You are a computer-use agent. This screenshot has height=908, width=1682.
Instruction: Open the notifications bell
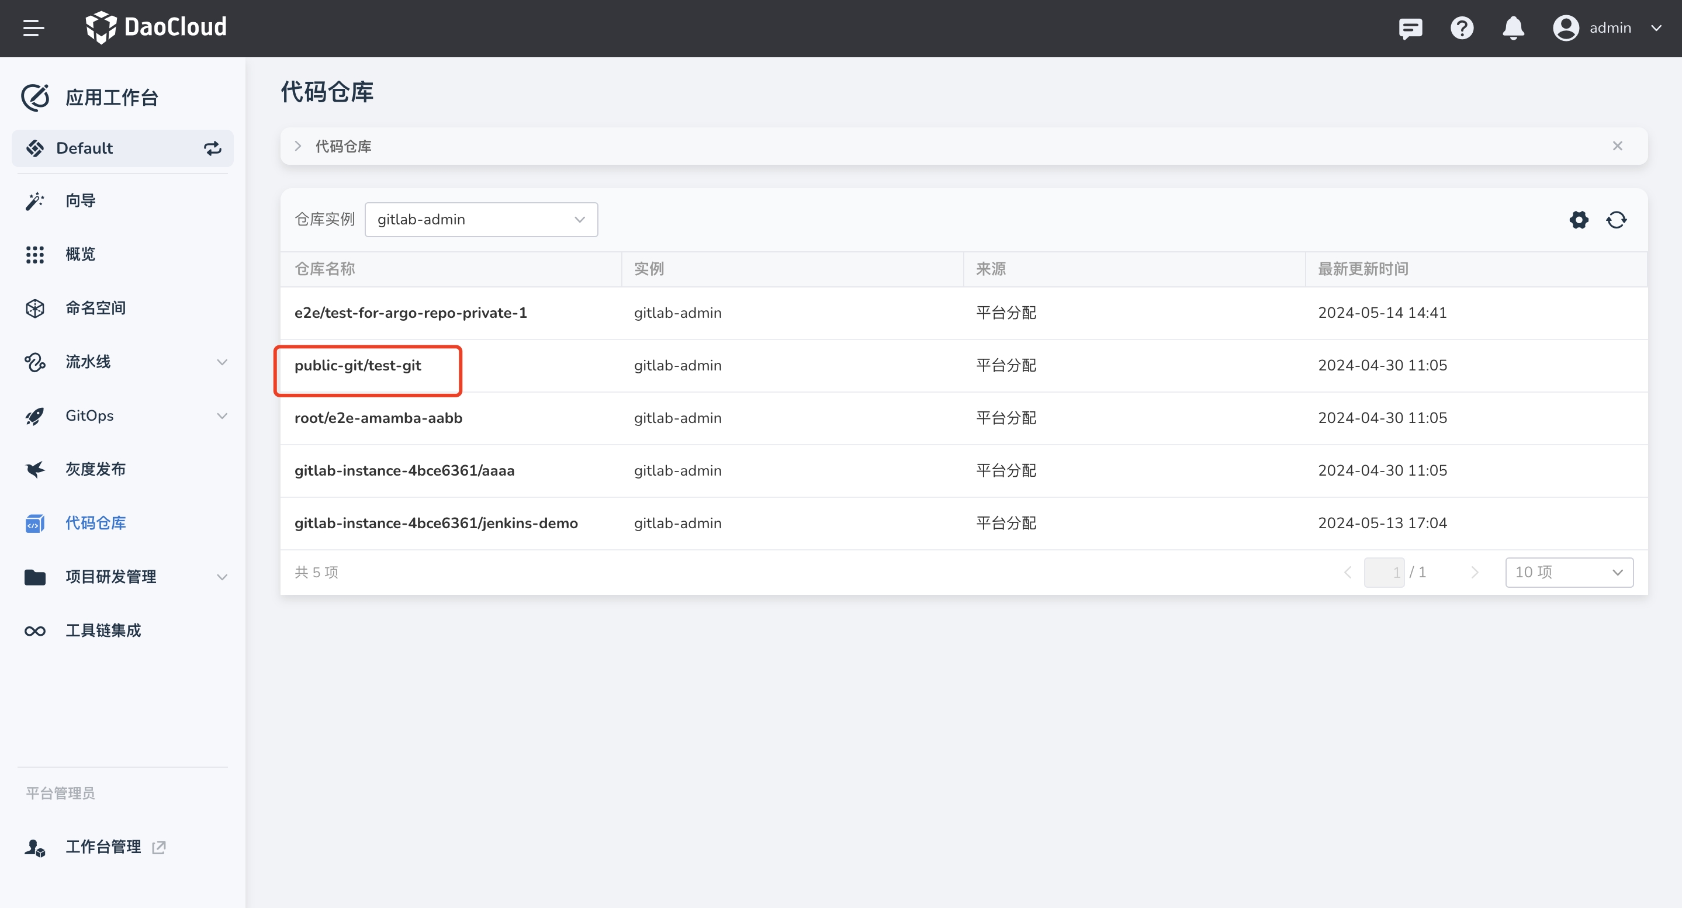tap(1513, 28)
